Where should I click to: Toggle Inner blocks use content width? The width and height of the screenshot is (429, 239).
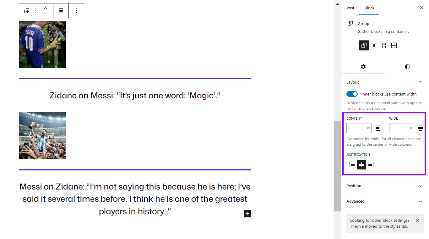tap(352, 94)
